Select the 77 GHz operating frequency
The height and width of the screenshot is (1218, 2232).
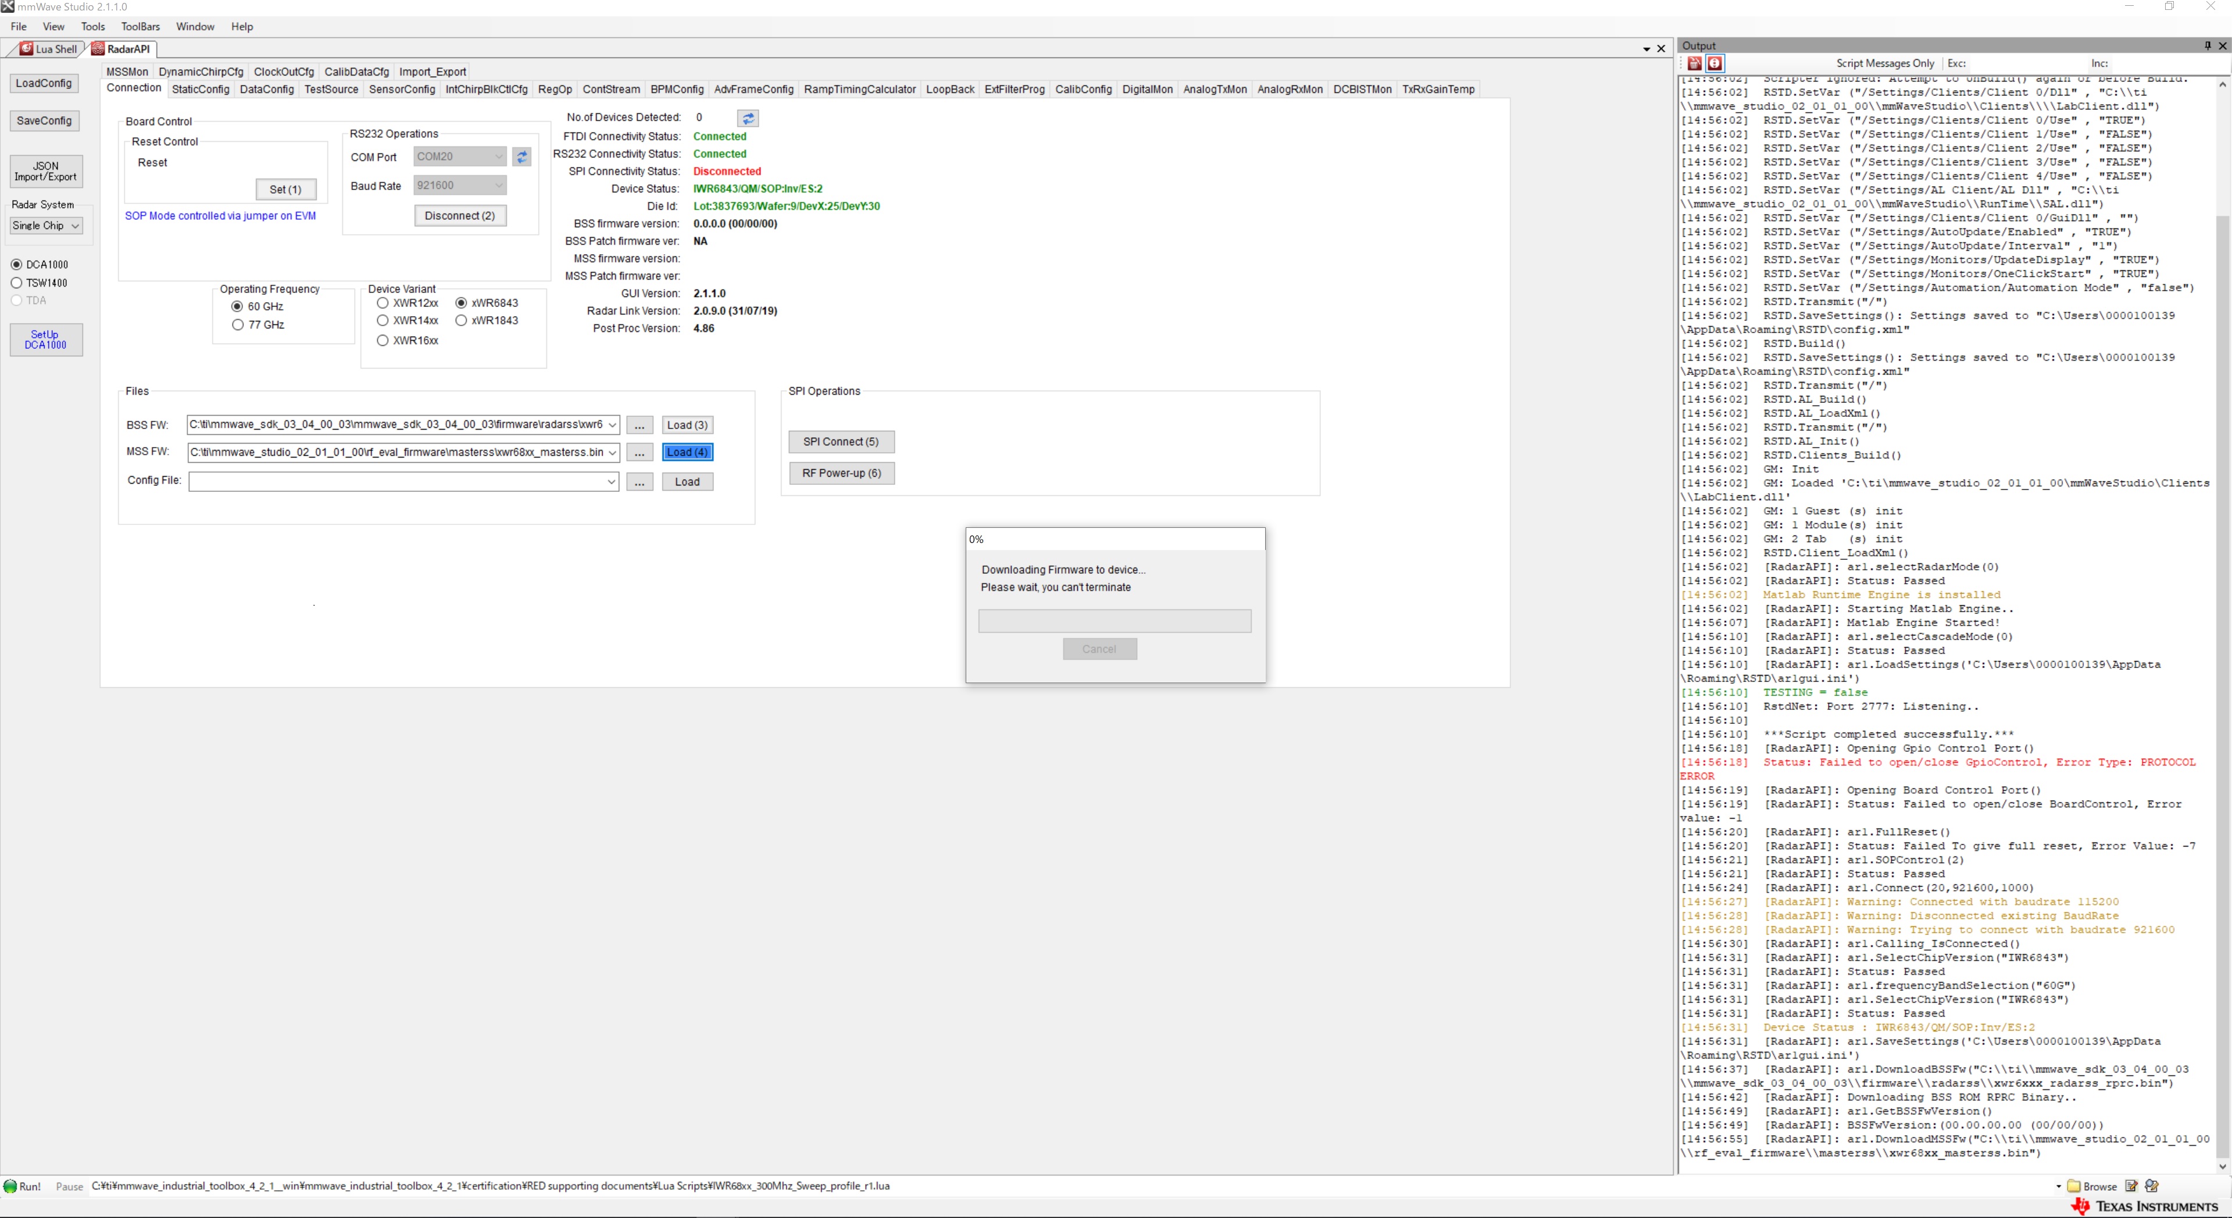click(x=238, y=324)
